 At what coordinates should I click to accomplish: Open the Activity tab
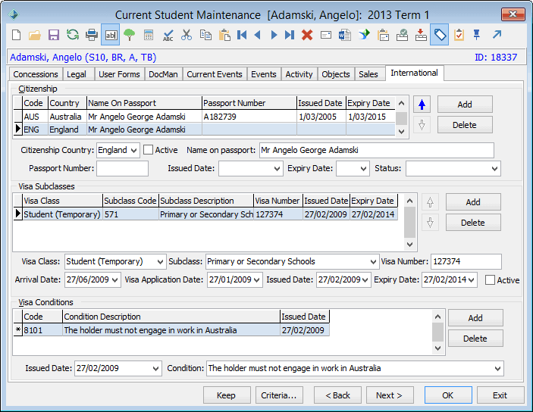pyautogui.click(x=299, y=74)
